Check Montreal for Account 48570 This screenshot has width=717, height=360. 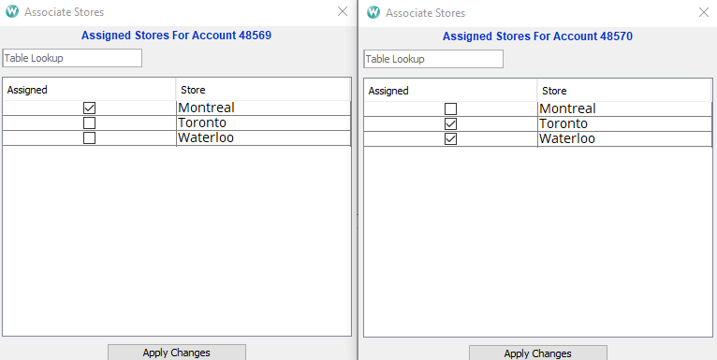pyautogui.click(x=450, y=109)
